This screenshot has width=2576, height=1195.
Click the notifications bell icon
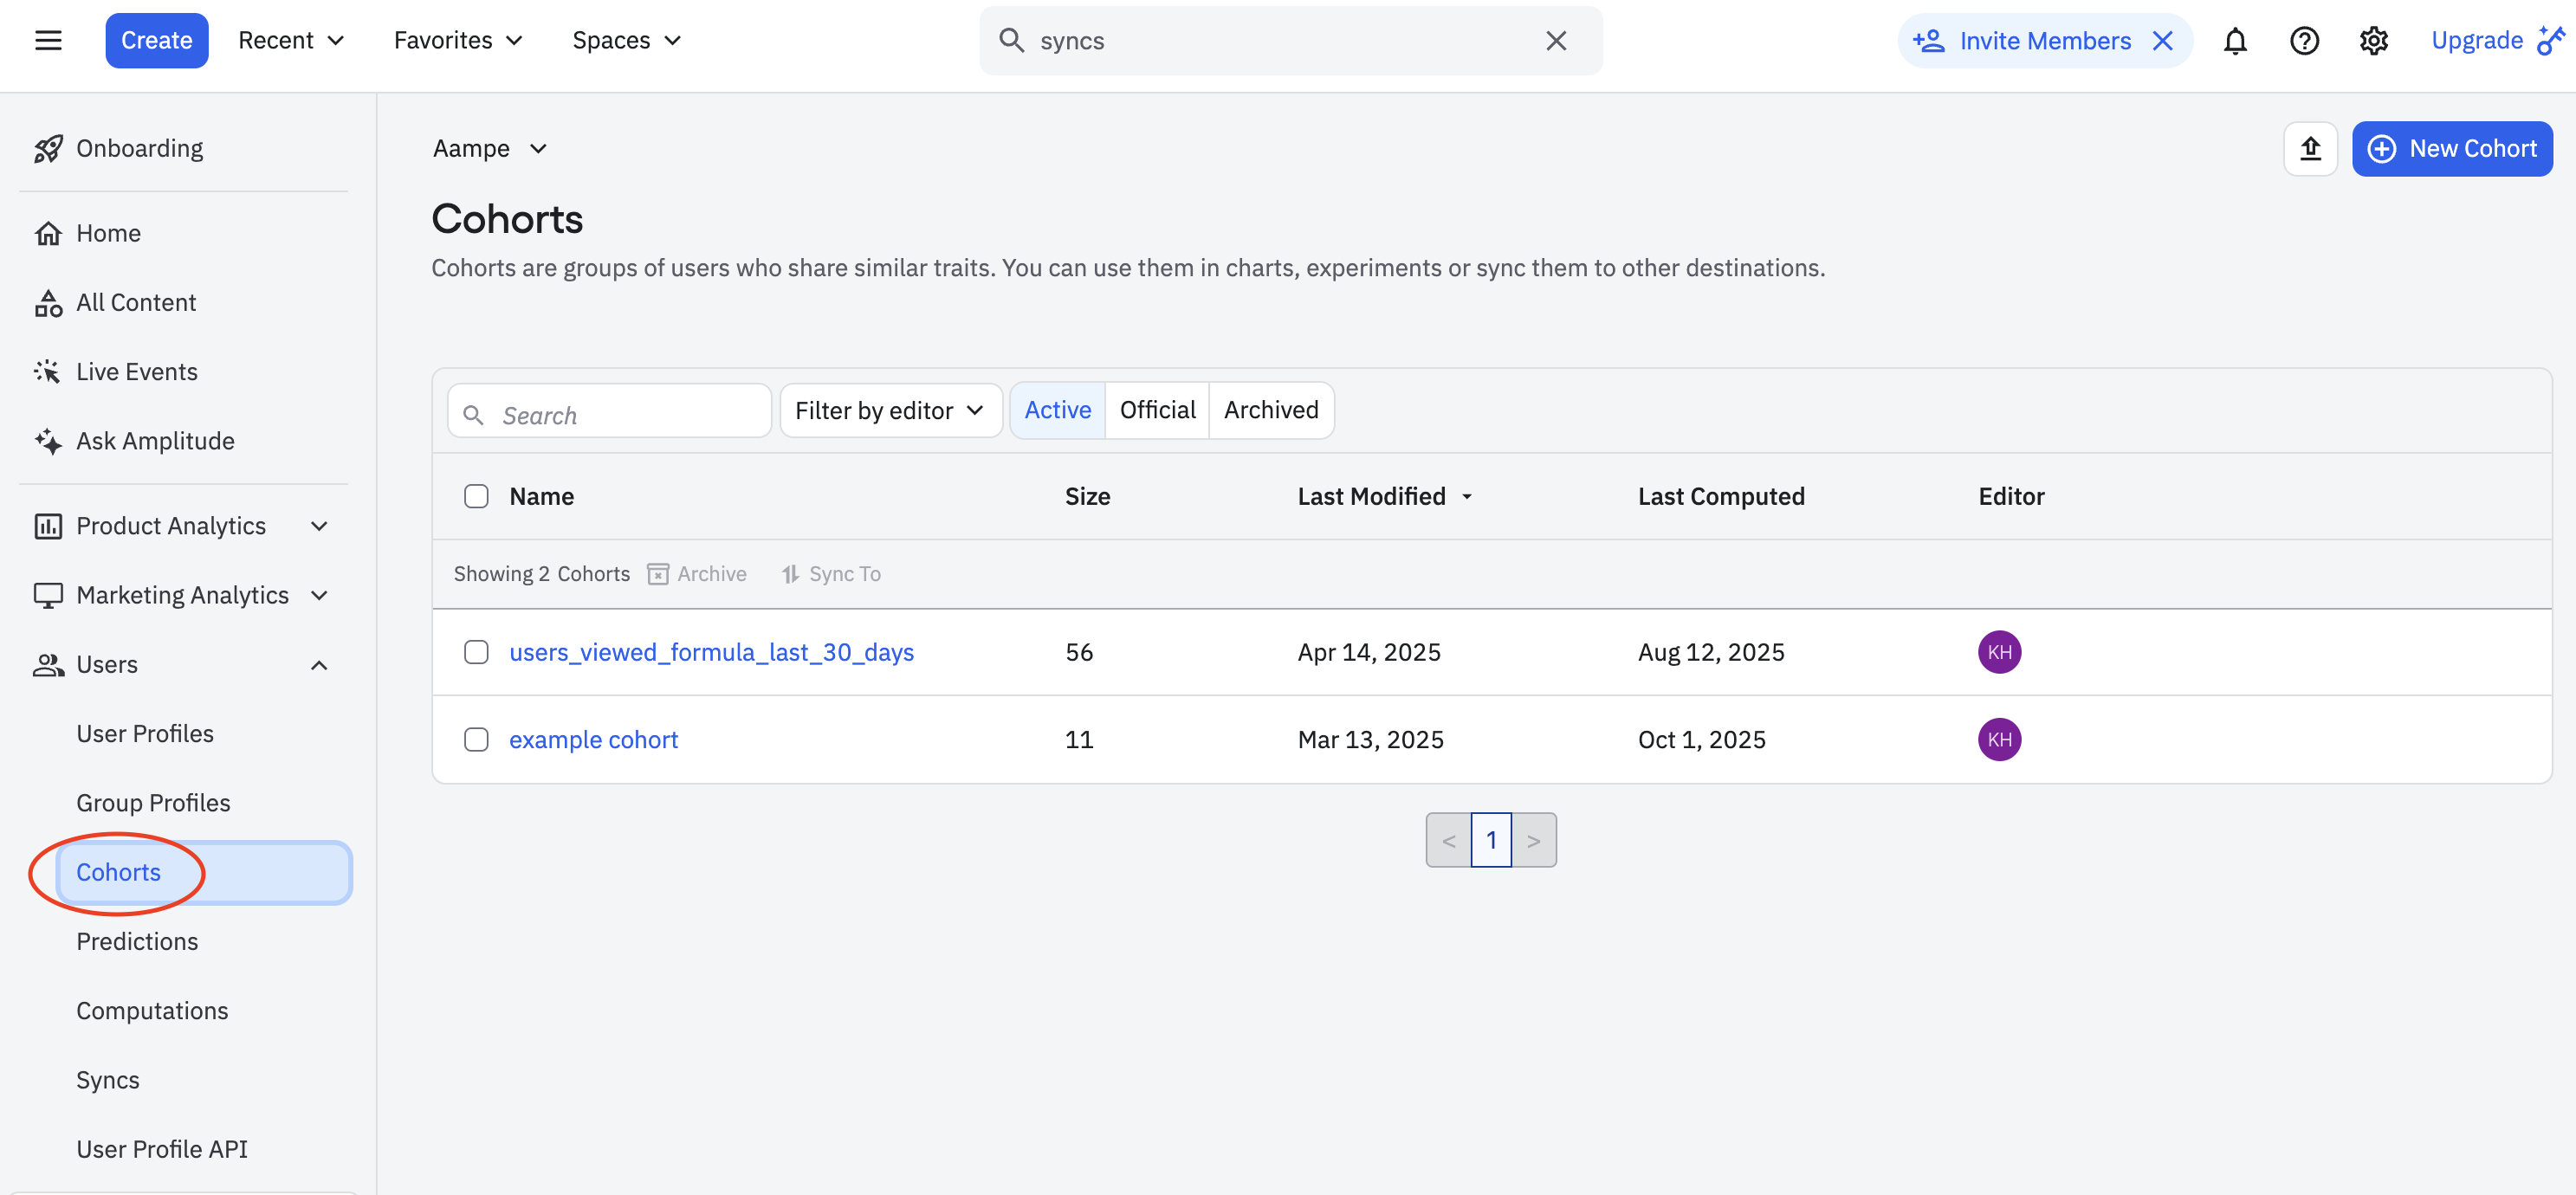2235,40
